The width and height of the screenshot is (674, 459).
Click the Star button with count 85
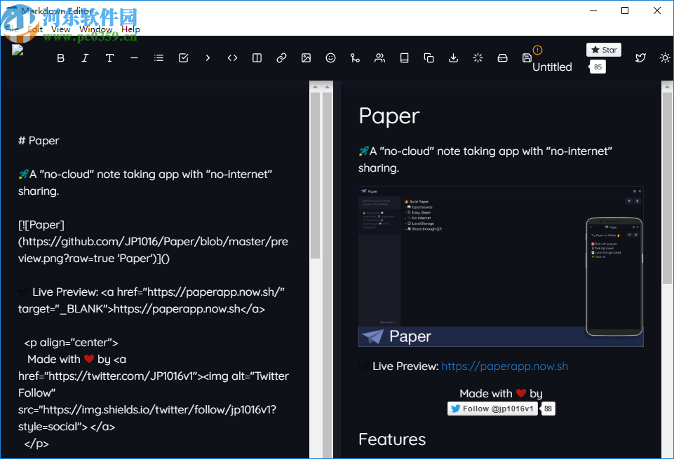(603, 50)
